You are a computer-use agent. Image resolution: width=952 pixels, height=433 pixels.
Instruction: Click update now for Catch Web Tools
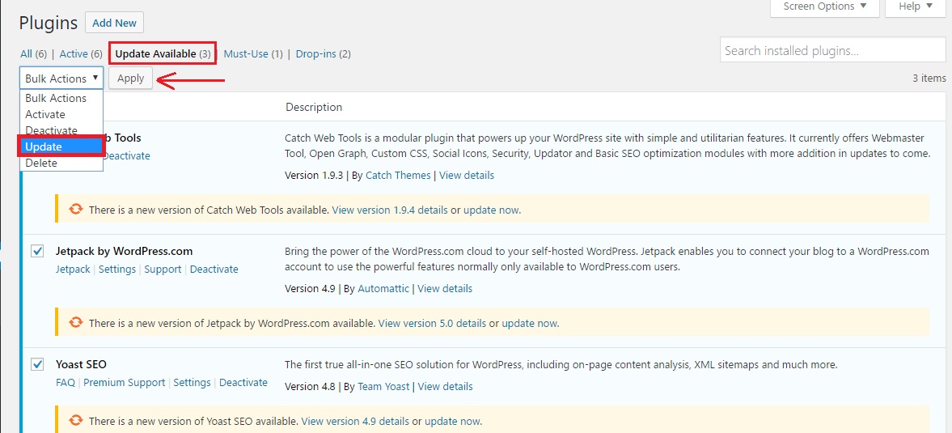point(491,210)
